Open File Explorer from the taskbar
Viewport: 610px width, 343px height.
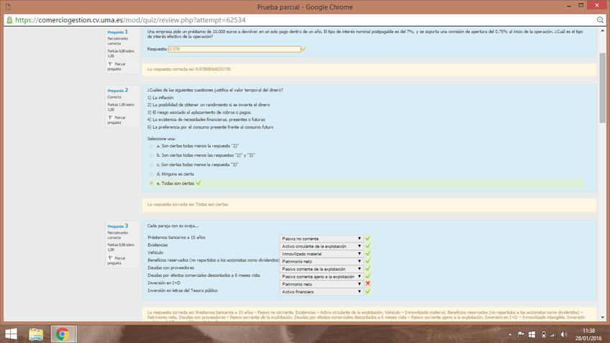coord(36,334)
